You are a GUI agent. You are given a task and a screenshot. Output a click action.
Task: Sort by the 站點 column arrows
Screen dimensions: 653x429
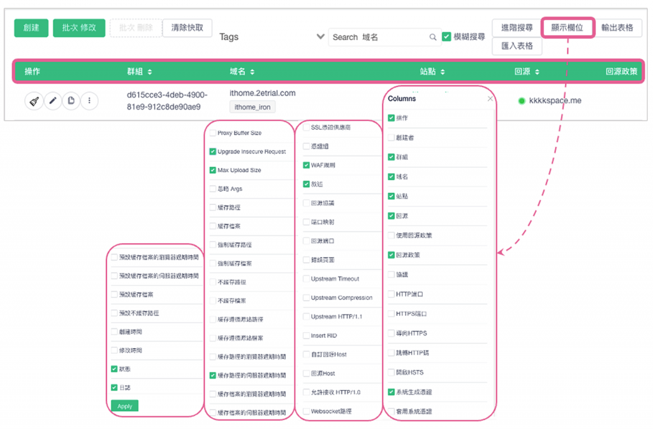443,72
